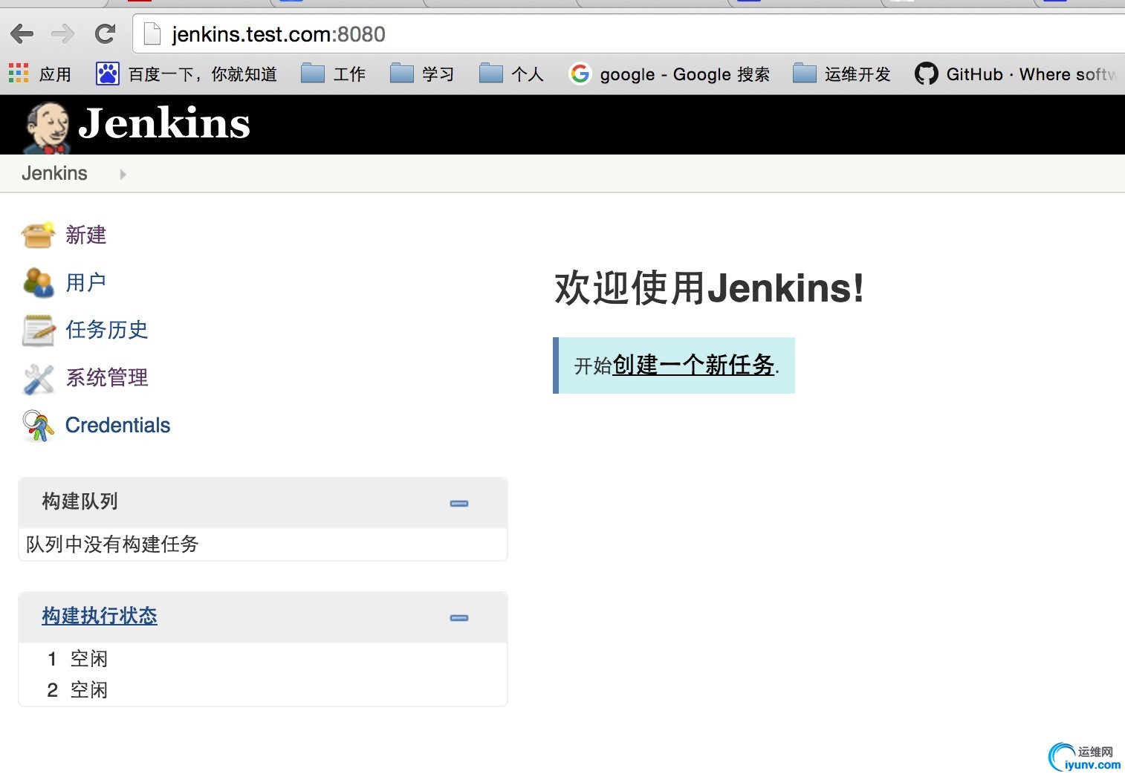The width and height of the screenshot is (1125, 777).
Task: Open the Credentials link
Action: tap(118, 425)
